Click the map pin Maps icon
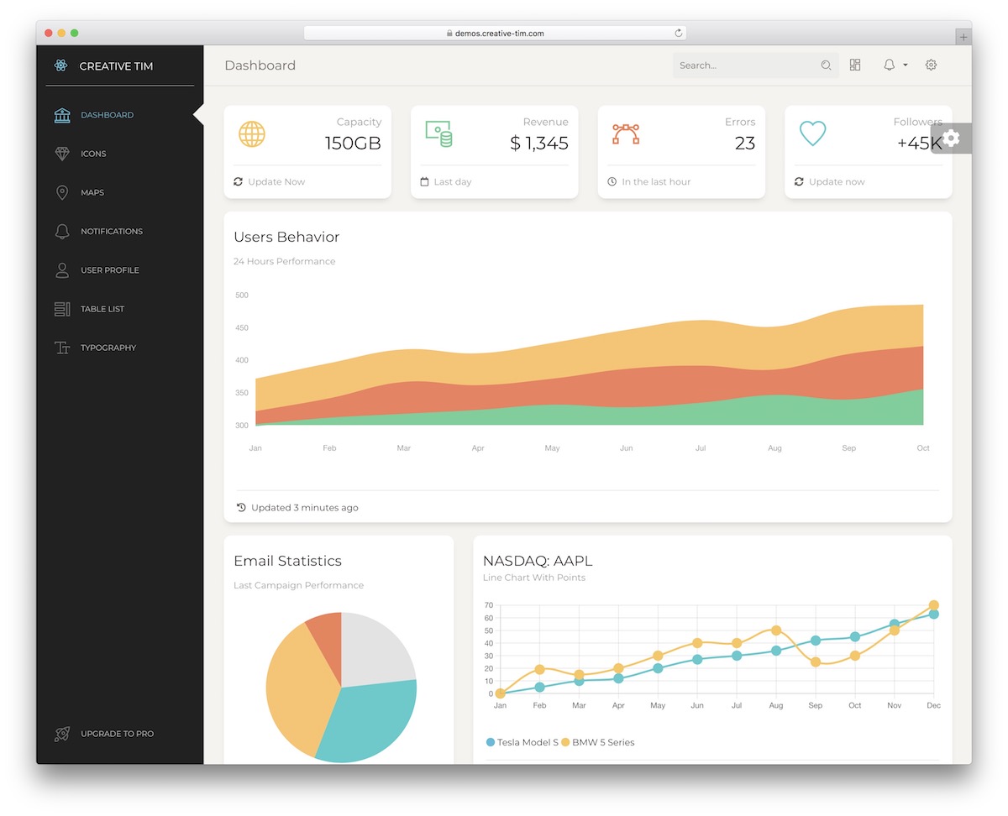Image resolution: width=1008 pixels, height=816 pixels. tap(62, 192)
